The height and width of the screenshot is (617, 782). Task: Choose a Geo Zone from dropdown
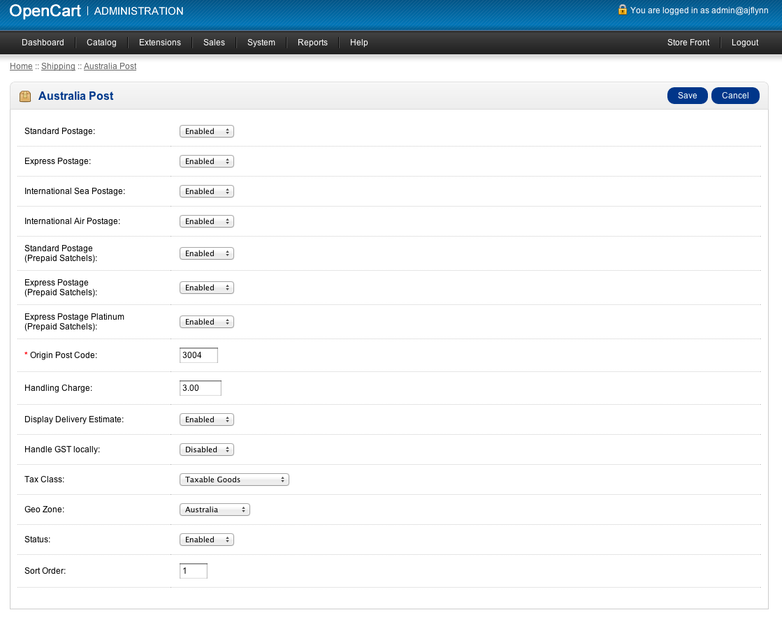215,510
